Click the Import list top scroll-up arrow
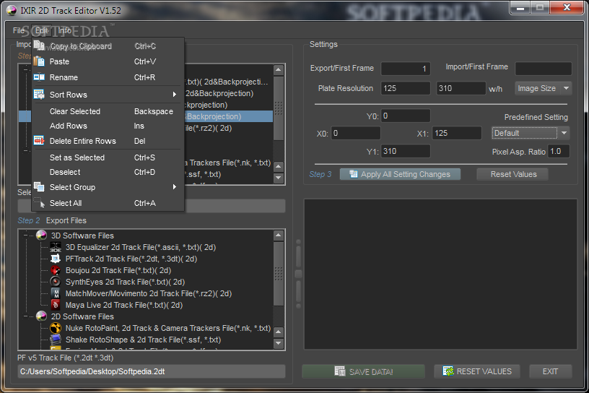This screenshot has width=589, height=393. pyautogui.click(x=279, y=69)
